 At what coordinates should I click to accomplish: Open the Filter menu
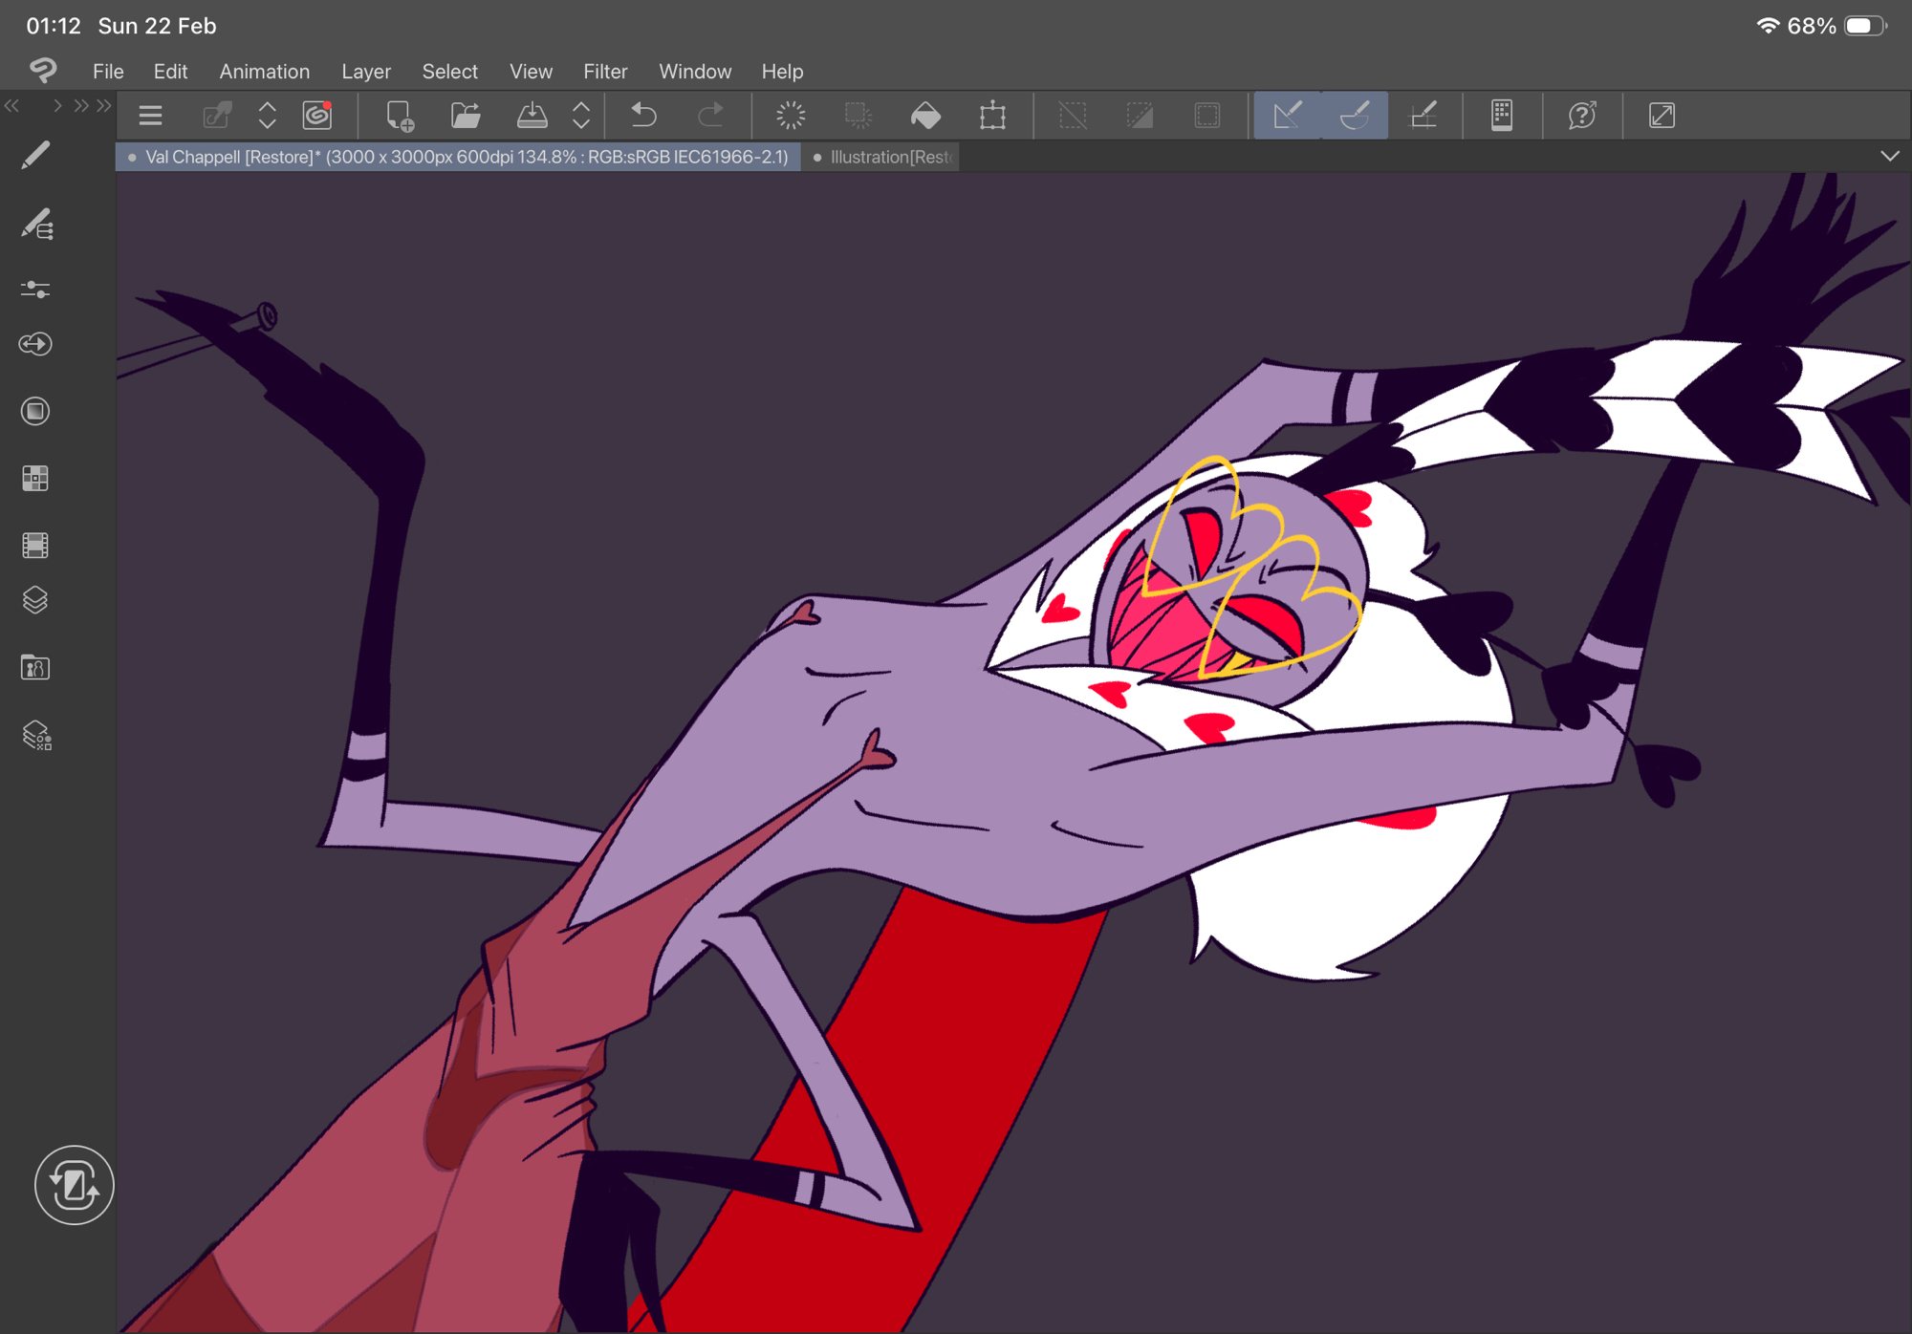604,72
